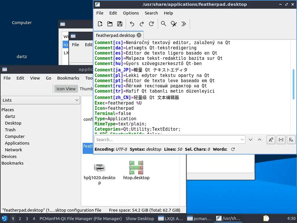Create a new tab in FeatherPad
The height and width of the screenshot is (223, 297).
pyautogui.click(x=100, y=24)
